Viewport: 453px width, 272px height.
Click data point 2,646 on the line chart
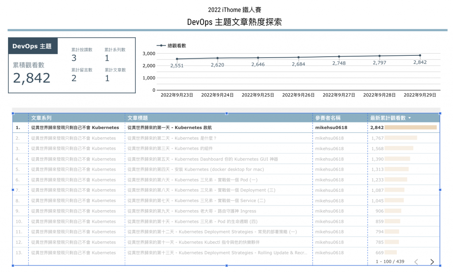pyautogui.click(x=258, y=58)
